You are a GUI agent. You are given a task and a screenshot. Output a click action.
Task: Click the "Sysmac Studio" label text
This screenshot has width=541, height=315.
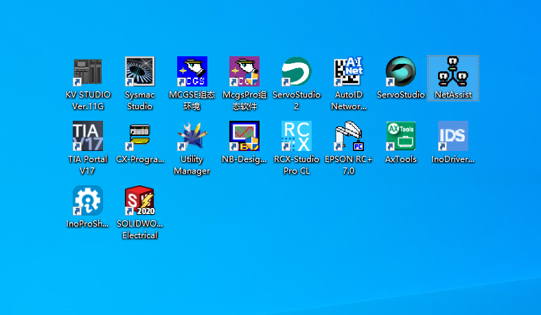pos(139,100)
